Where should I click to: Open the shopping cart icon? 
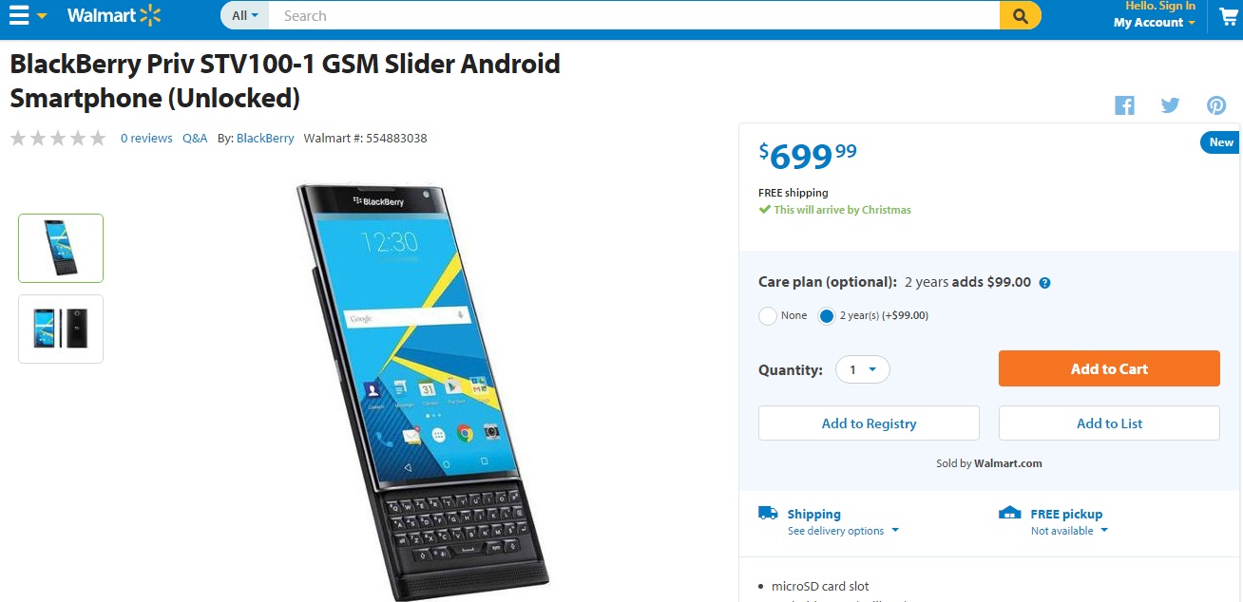click(x=1229, y=16)
